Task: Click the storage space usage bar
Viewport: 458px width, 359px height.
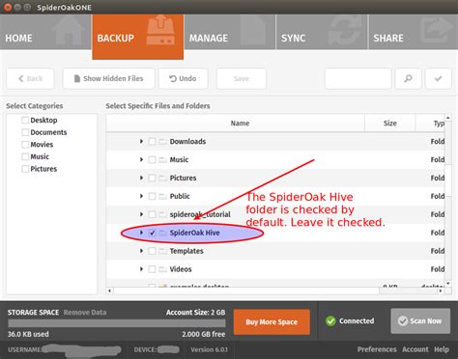Action: [x=117, y=323]
